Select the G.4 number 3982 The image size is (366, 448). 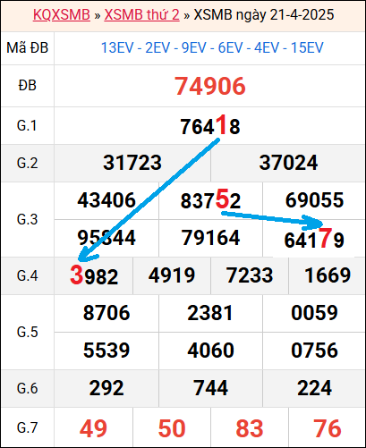94,275
